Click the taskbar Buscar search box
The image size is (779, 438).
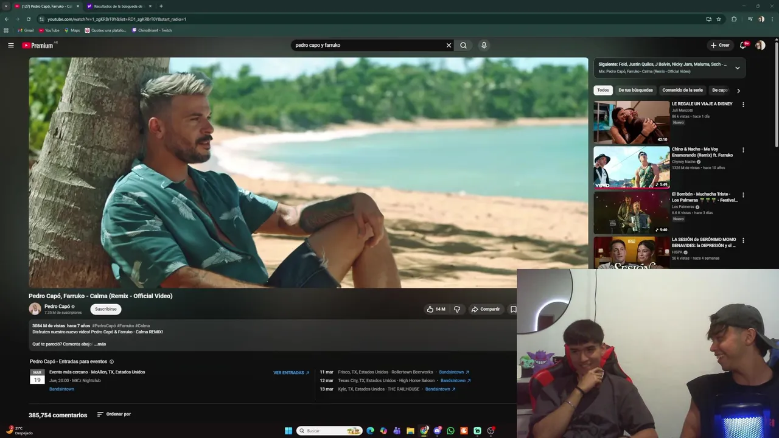coord(329,431)
